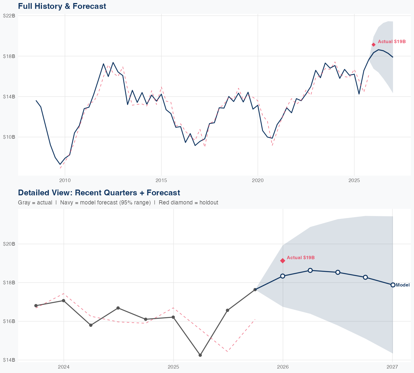Click the gray data point at 2024
The width and height of the screenshot is (414, 373).
[63, 301]
